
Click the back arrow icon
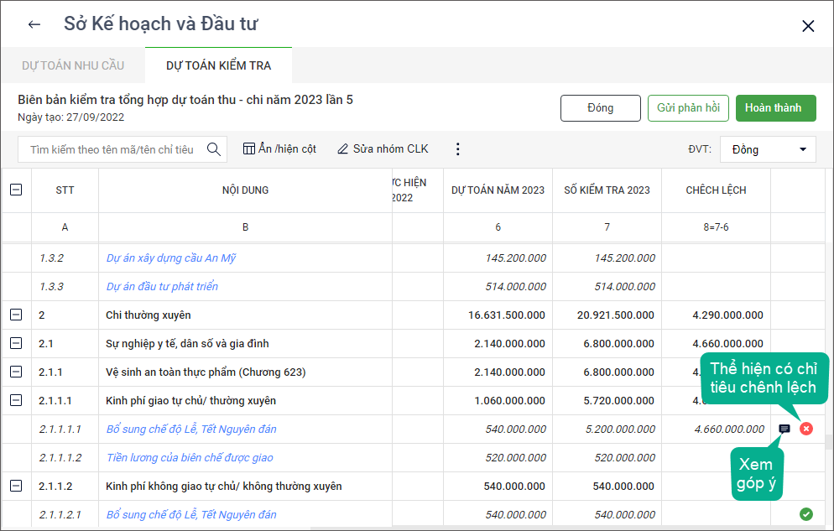coord(34,24)
